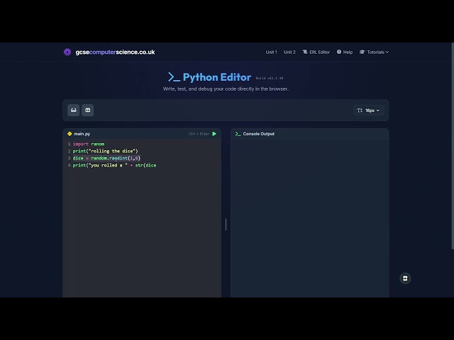454x340 pixels.
Task: Click the subtitle 'Write, test, and debug your code'
Action: pos(226,89)
